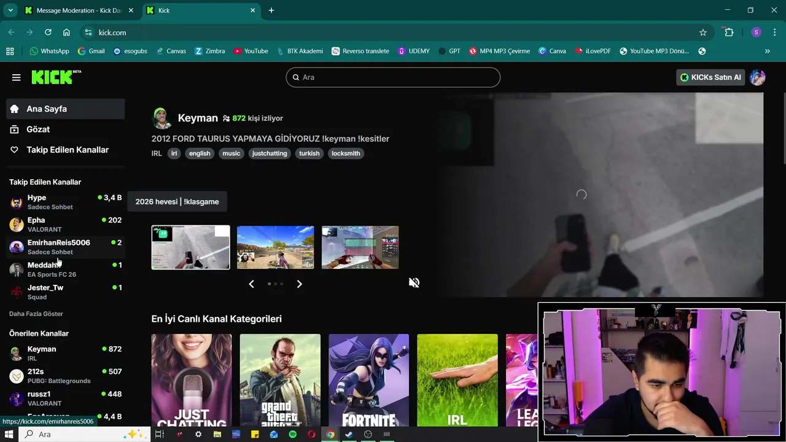Select first featured stream thumbnail
786x442 pixels.
click(x=191, y=247)
